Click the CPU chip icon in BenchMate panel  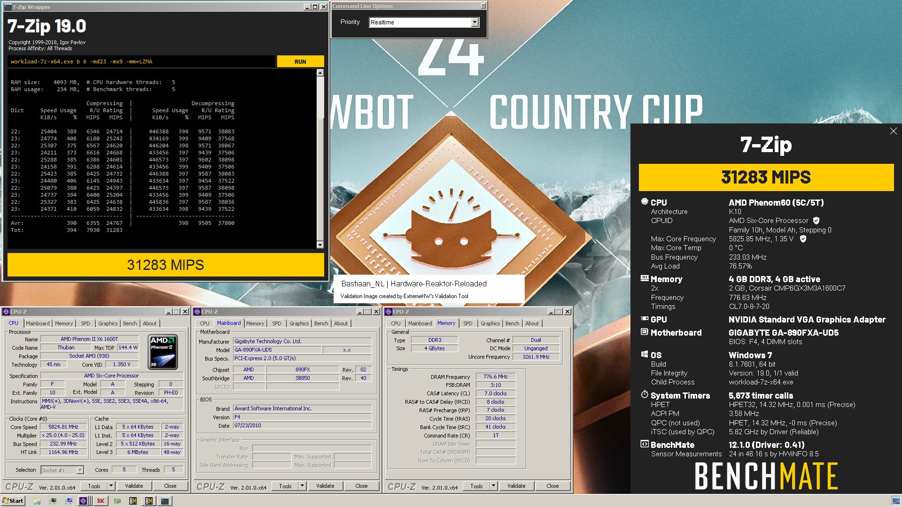pyautogui.click(x=645, y=202)
